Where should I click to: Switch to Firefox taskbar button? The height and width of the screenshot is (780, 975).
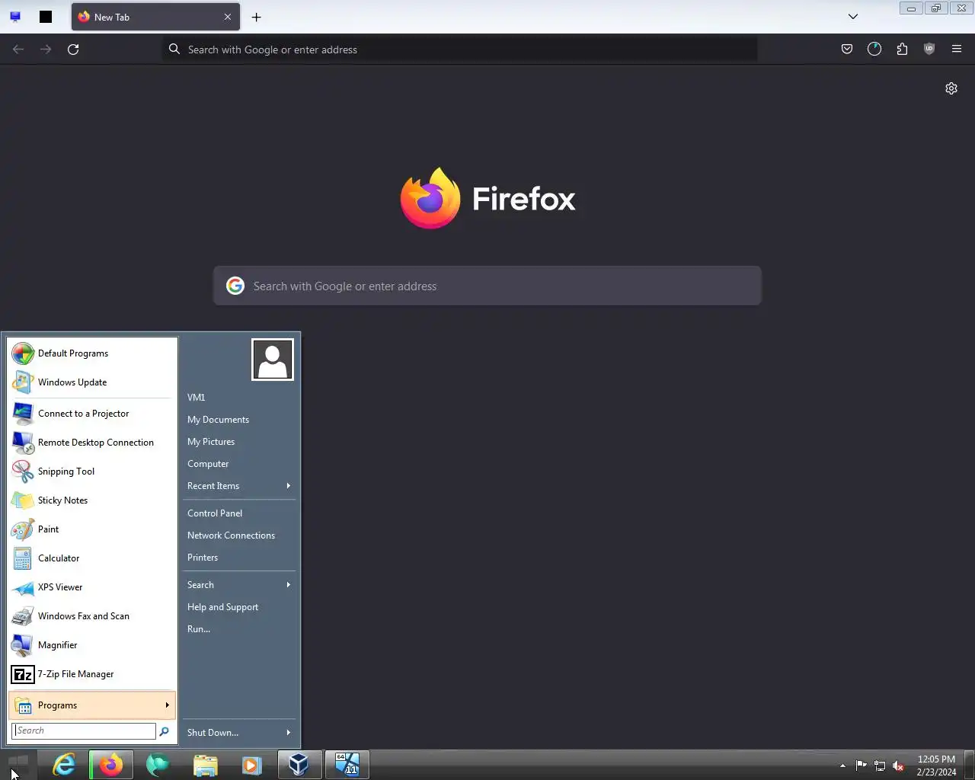coord(111,765)
